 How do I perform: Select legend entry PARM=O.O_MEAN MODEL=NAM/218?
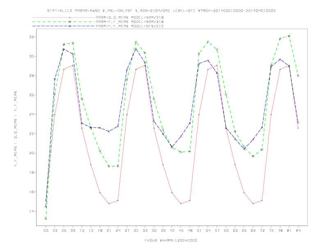tap(130, 17)
